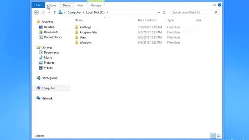The image size is (249, 140).
Task: Click the ribbon pin icon beside Help
Action: (214, 5)
